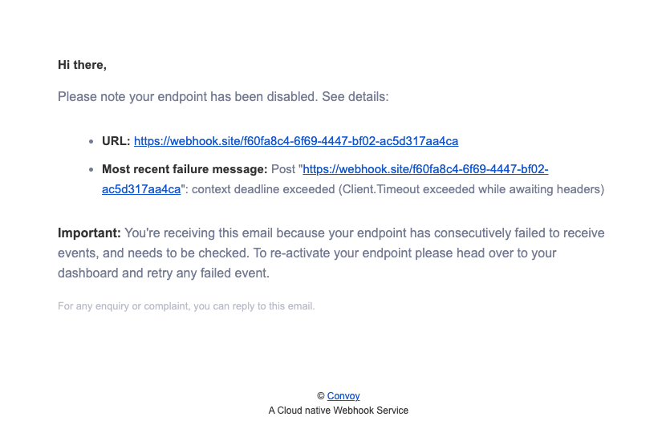Open the webhook link in failure message
662x441 pixels.
[425, 169]
